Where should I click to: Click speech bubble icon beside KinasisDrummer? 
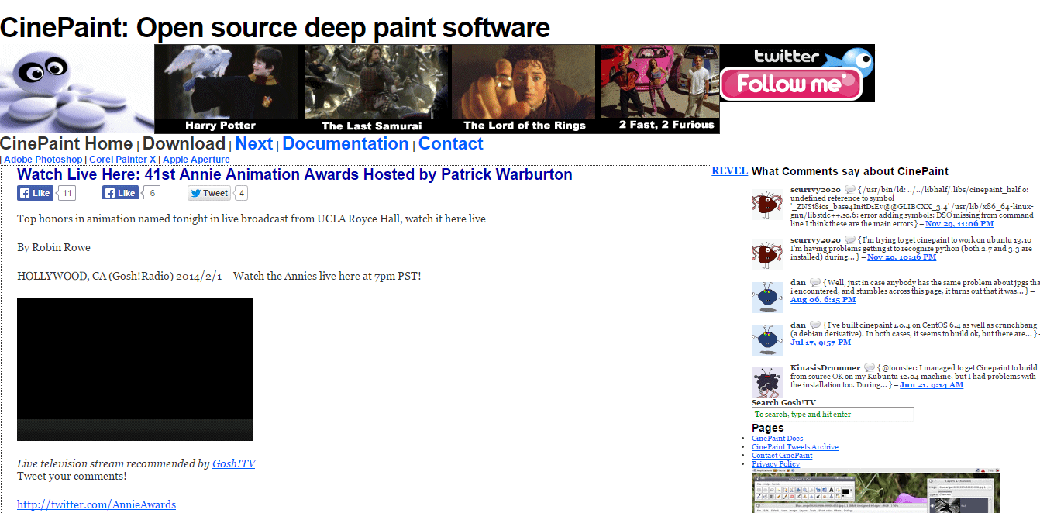click(x=870, y=367)
